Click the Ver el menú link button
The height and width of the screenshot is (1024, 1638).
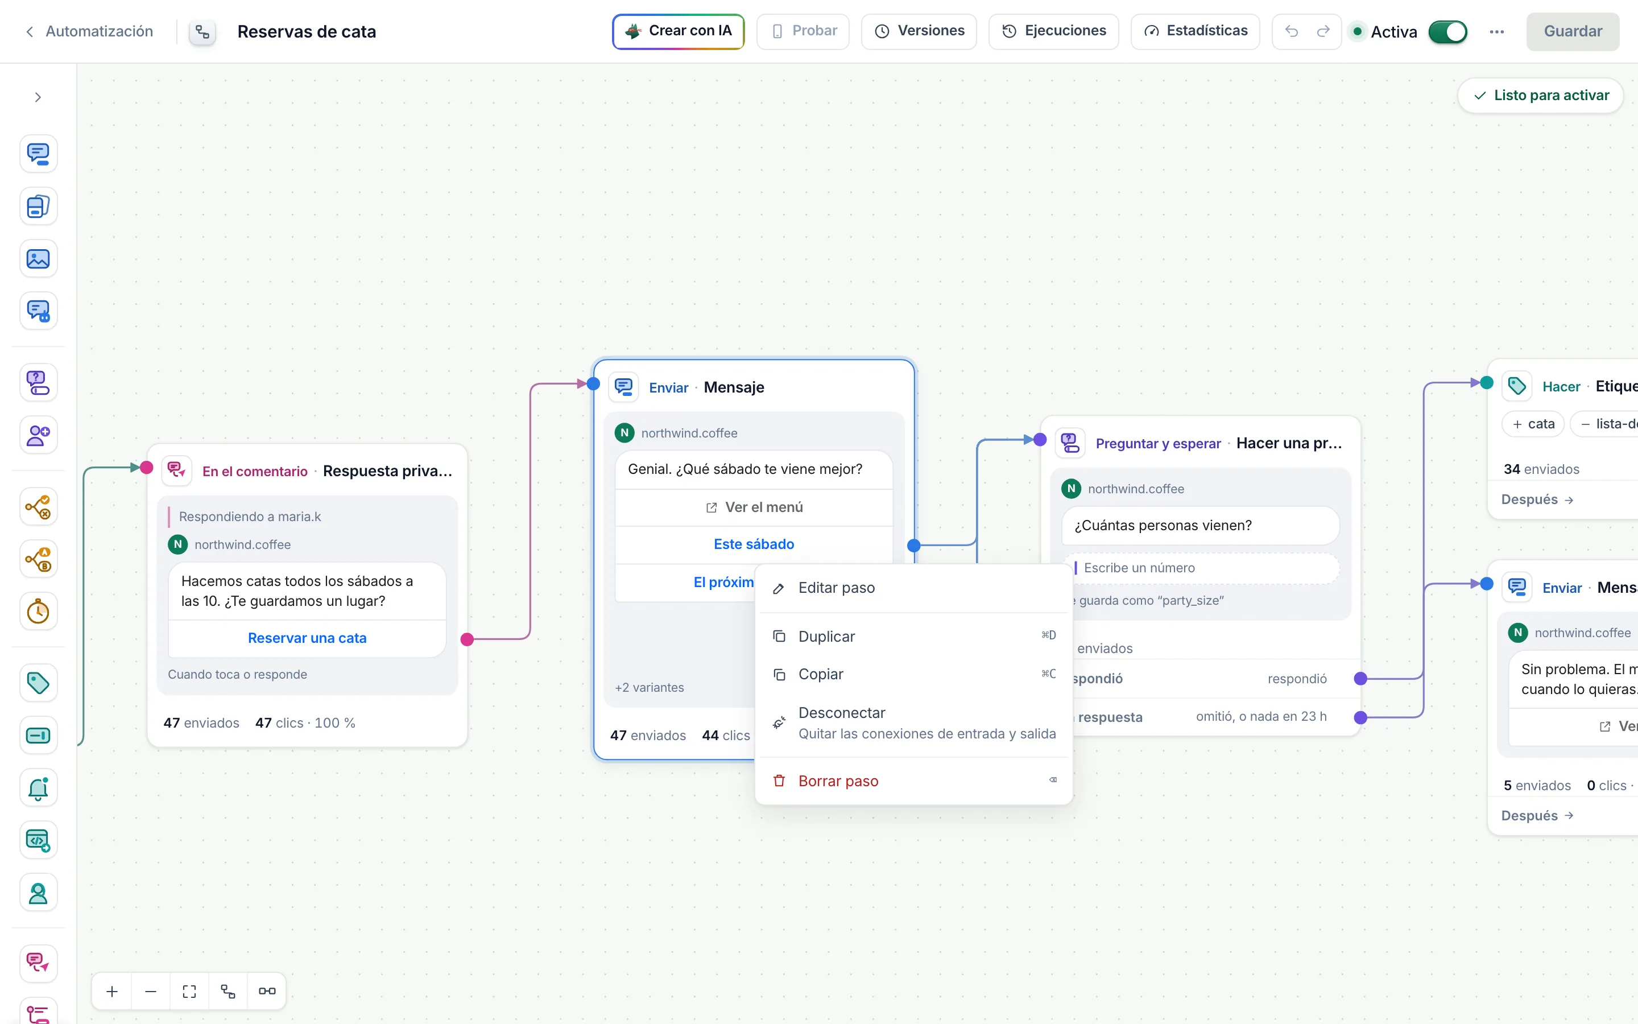point(754,507)
